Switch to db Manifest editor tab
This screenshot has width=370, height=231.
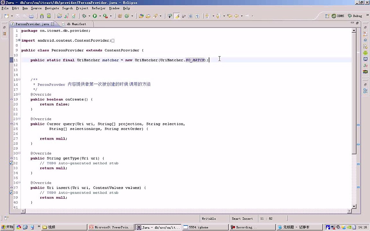coord(76,24)
